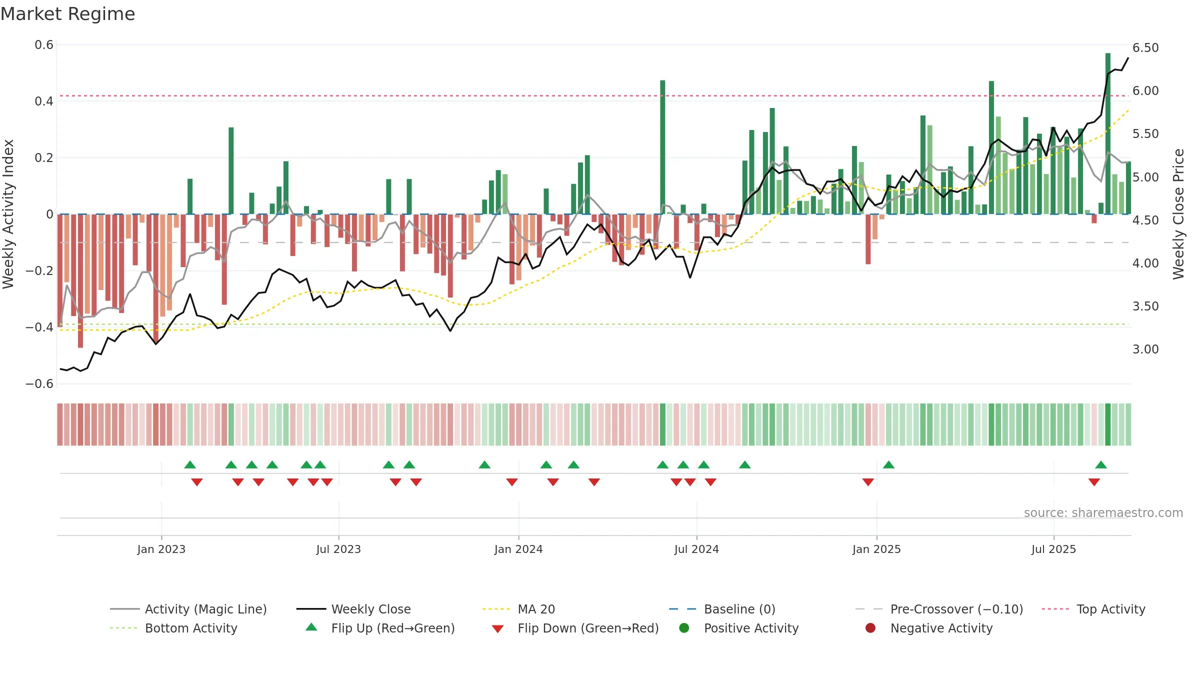Click the Flip Up green triangle legend icon
The height and width of the screenshot is (675, 1200).
[x=311, y=627]
